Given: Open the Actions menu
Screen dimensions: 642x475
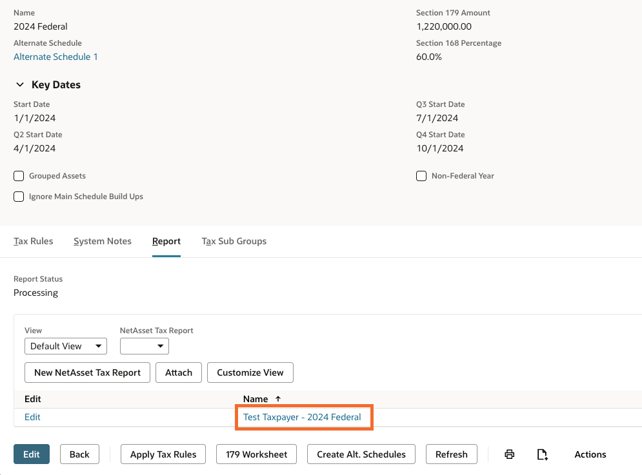Looking at the screenshot, I should pyautogui.click(x=590, y=454).
